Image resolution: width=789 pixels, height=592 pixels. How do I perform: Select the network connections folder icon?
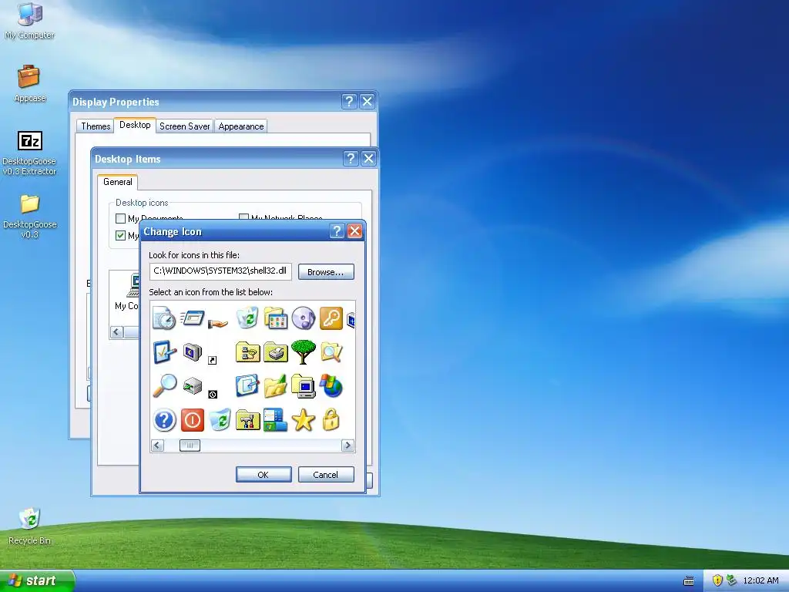(247, 352)
